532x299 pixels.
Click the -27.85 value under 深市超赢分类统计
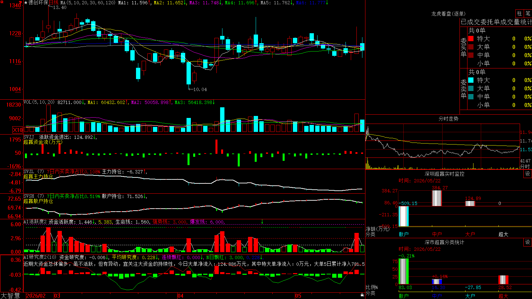pos(473,287)
